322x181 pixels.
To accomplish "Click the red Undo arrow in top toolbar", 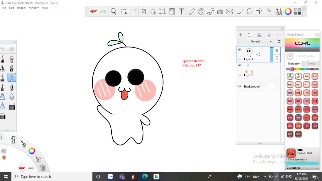I will (93, 11).
